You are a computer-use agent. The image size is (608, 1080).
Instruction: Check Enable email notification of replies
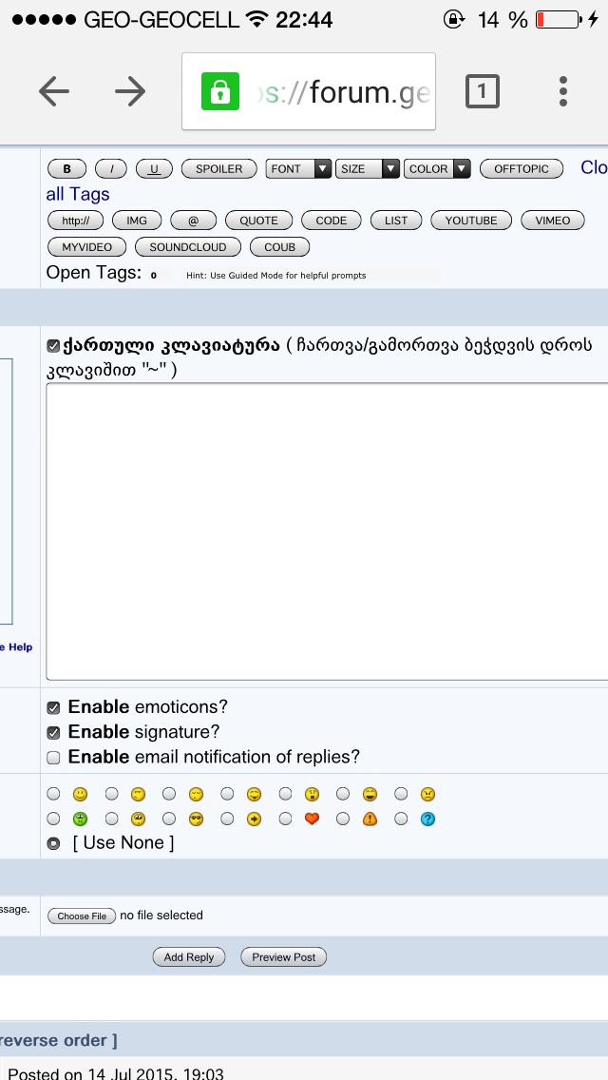[x=53, y=758]
